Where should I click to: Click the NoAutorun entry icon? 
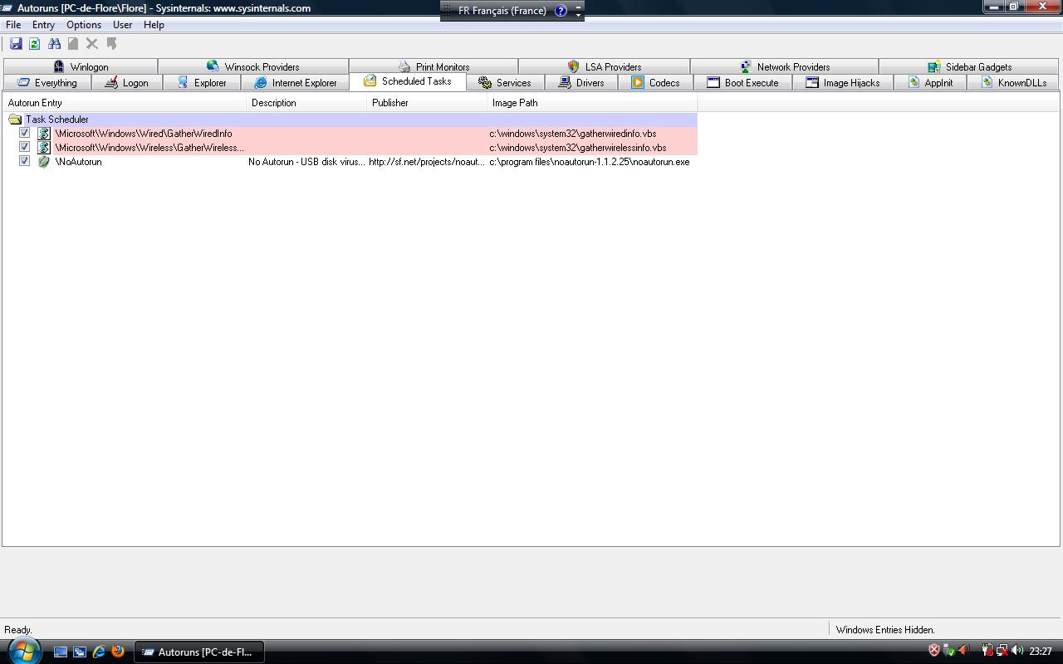[x=44, y=162]
